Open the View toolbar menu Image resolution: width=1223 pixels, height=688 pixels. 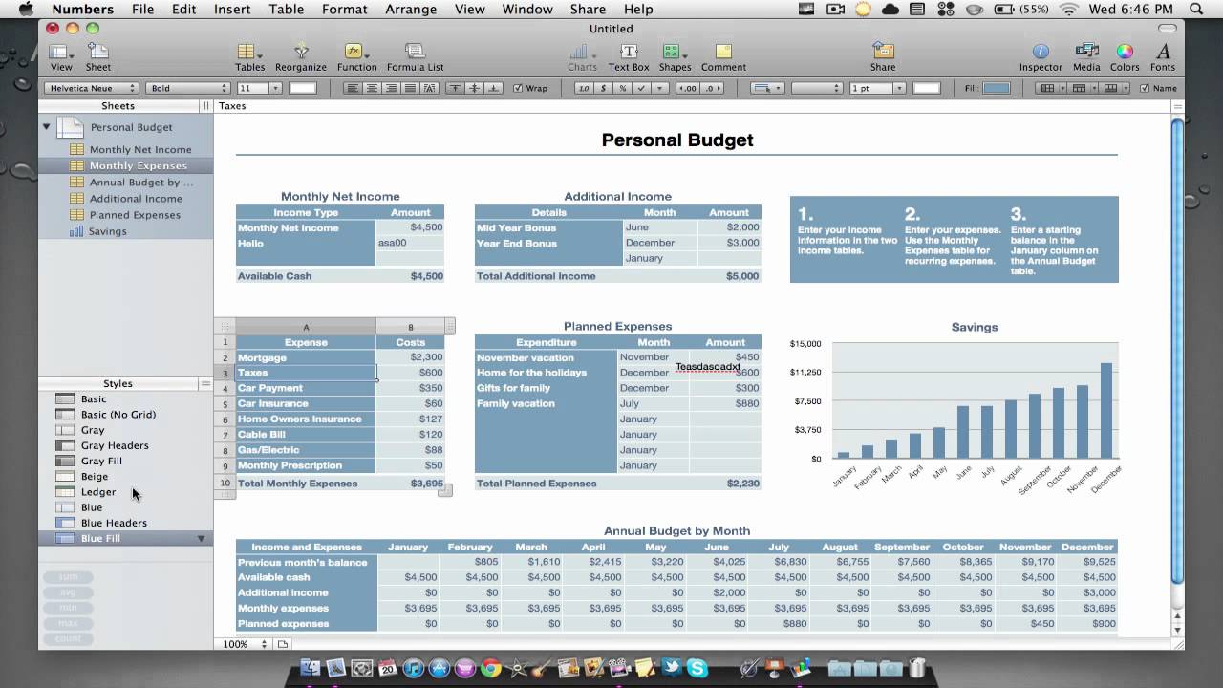click(61, 56)
